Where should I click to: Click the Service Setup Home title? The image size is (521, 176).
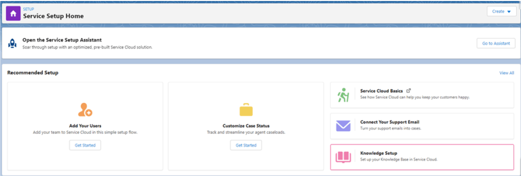53,16
